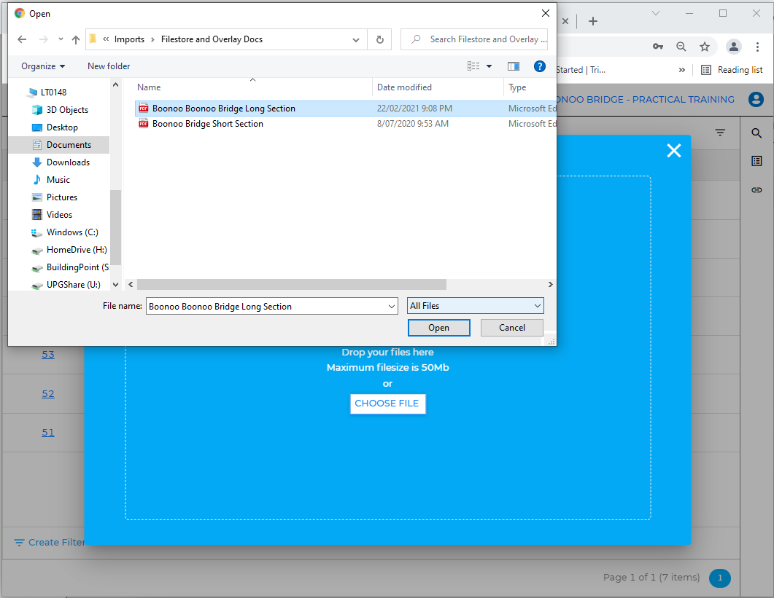This screenshot has height=598, width=774.
Task: Select Downloads in navigation pane
Action: pyautogui.click(x=68, y=162)
